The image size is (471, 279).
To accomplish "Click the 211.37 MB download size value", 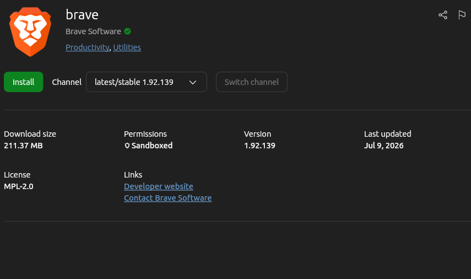I will [x=24, y=146].
